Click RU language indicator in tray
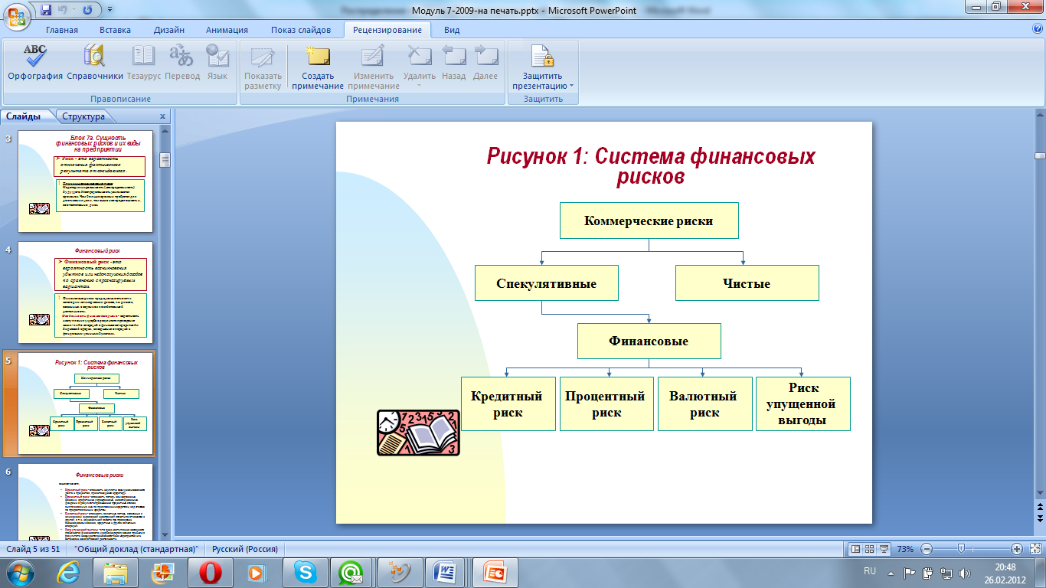This screenshot has width=1046, height=588. pyautogui.click(x=870, y=571)
